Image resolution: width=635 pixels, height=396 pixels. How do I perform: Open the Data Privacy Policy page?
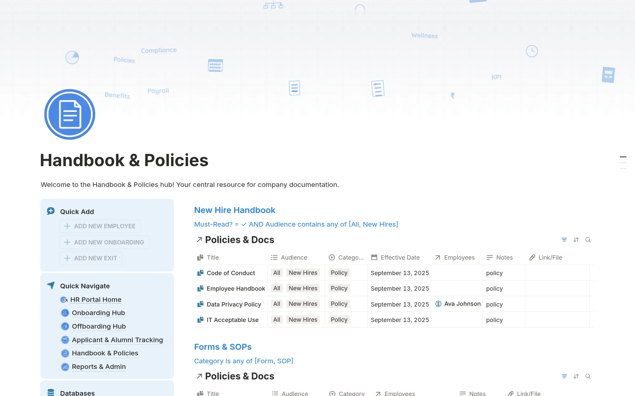pyautogui.click(x=234, y=305)
